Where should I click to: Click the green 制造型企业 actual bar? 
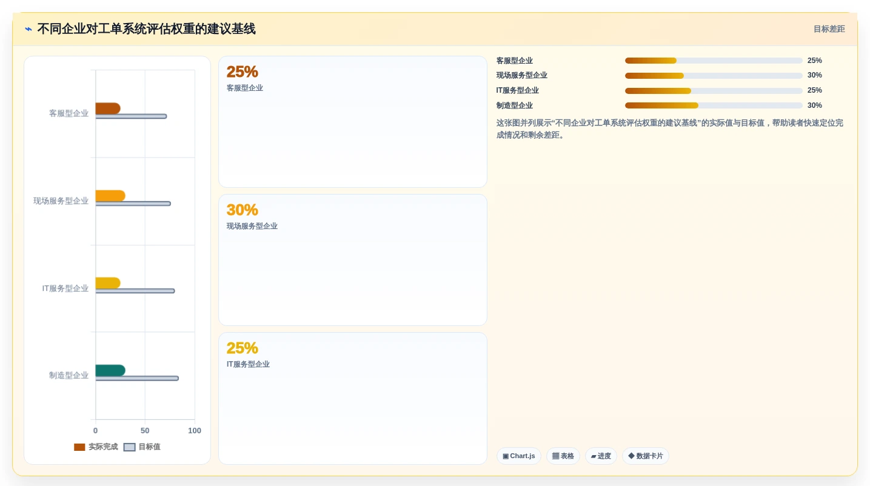[110, 370]
